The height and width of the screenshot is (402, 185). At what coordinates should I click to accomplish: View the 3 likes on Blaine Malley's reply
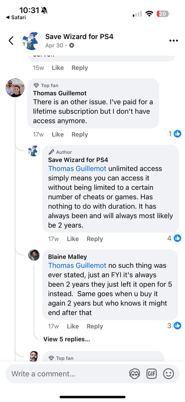174,326
